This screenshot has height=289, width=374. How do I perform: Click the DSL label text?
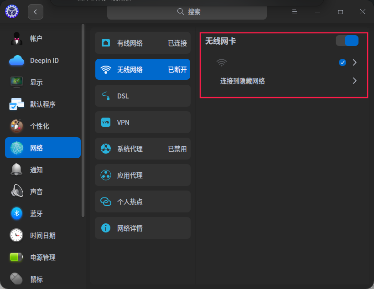(123, 96)
